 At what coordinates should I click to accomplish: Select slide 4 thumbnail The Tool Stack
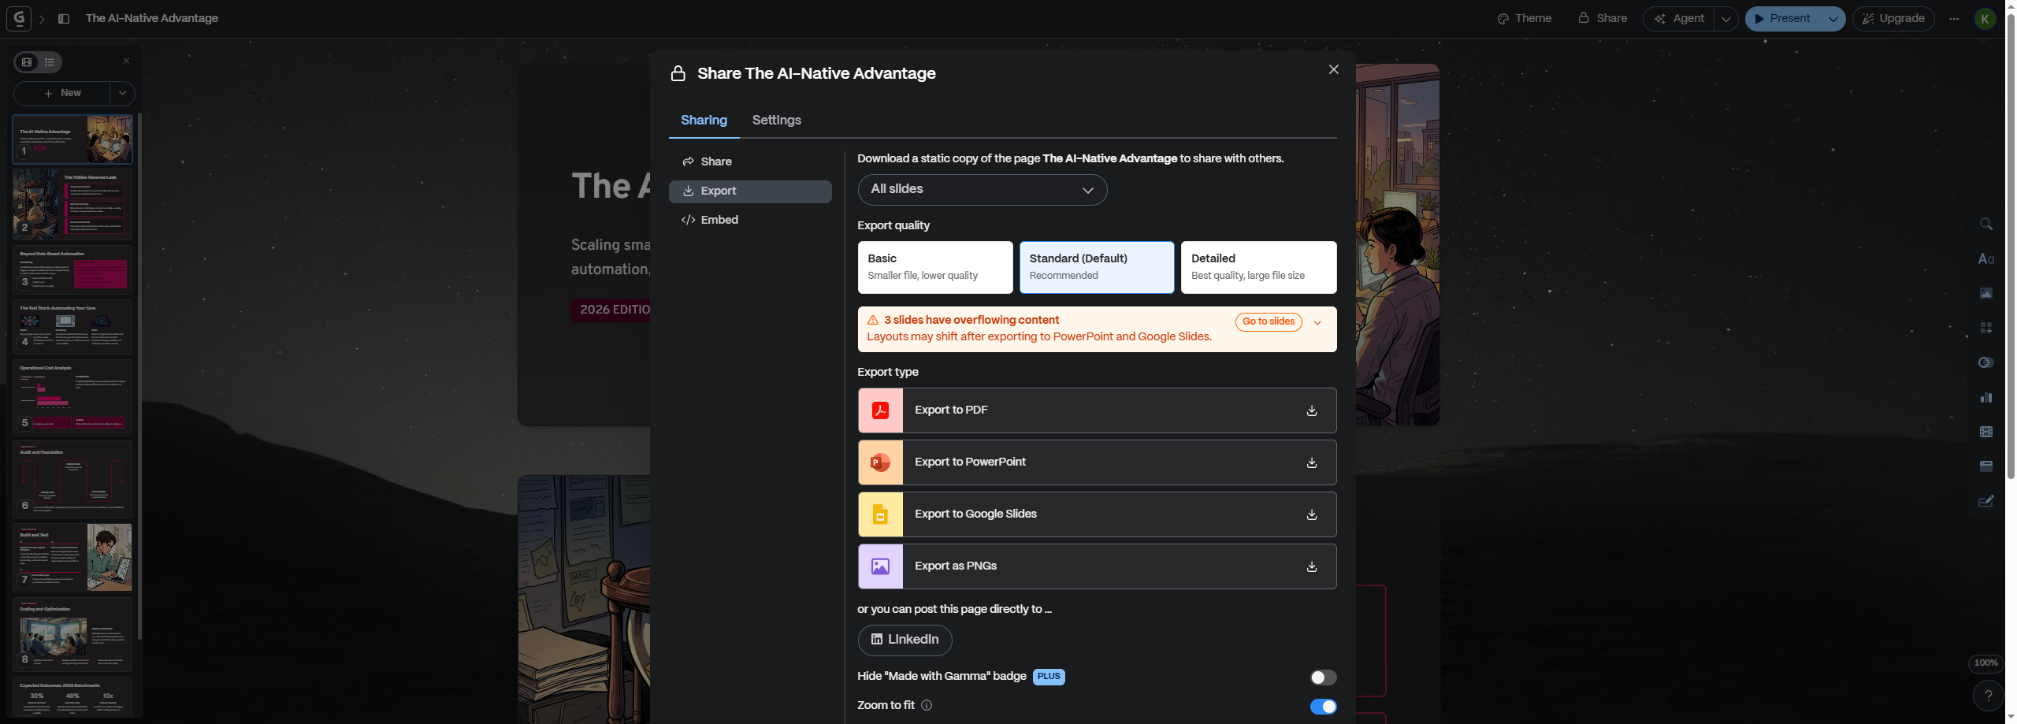pos(72,327)
